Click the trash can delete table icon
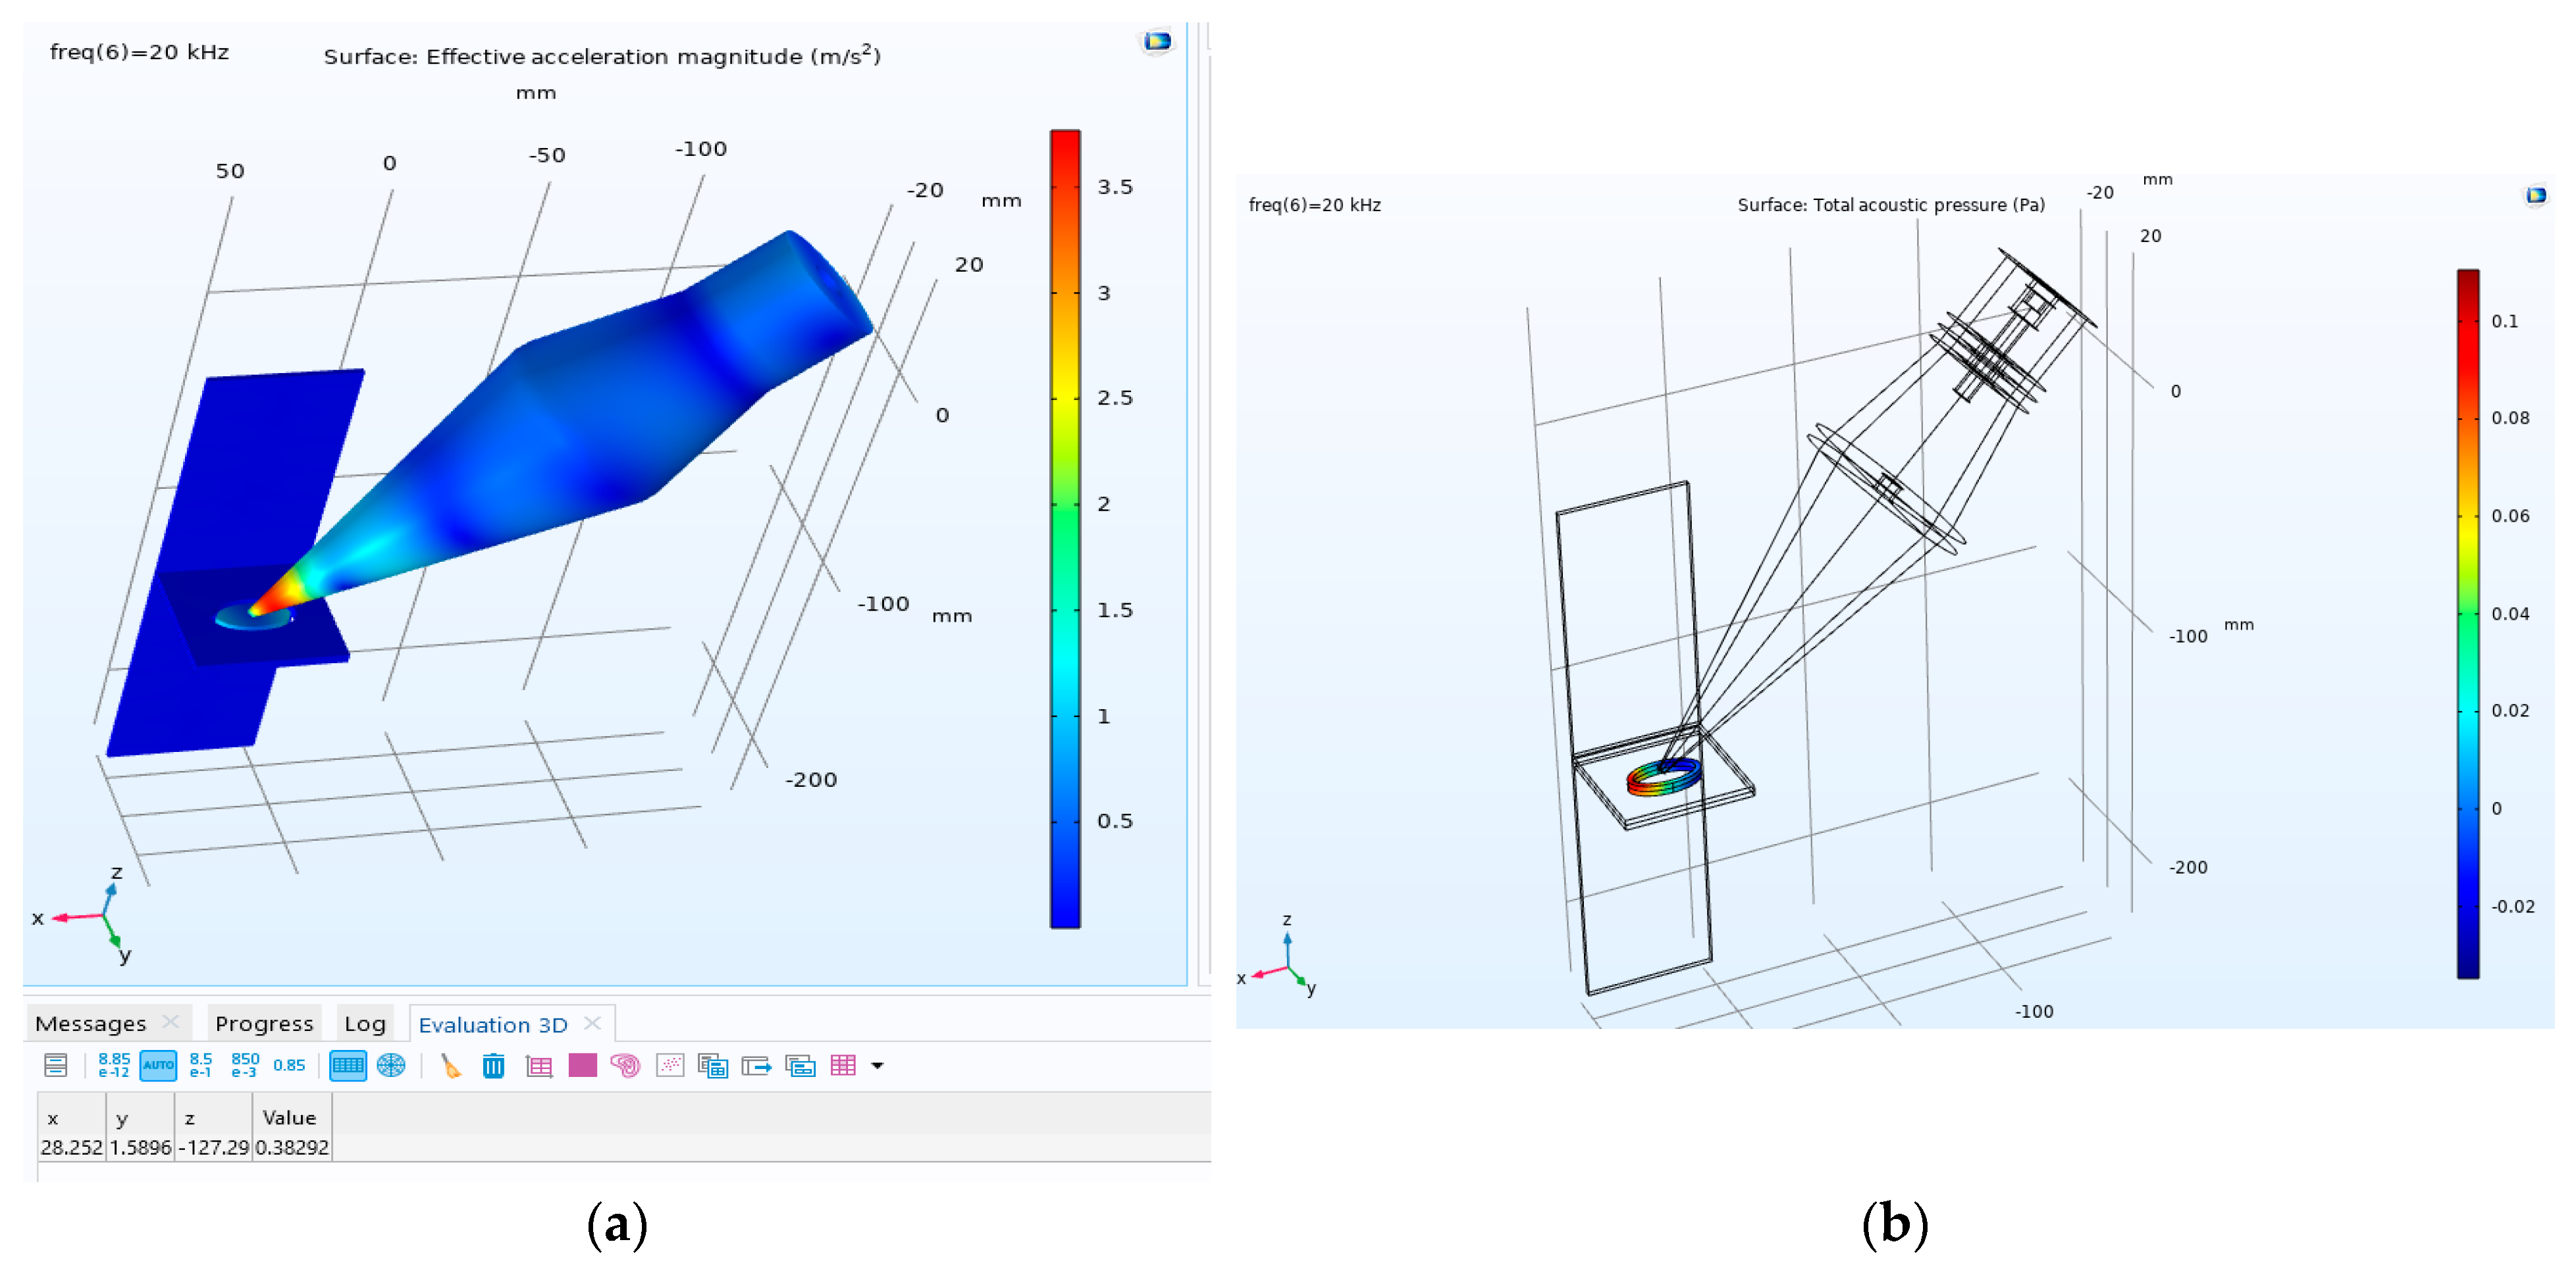 pyautogui.click(x=493, y=1066)
